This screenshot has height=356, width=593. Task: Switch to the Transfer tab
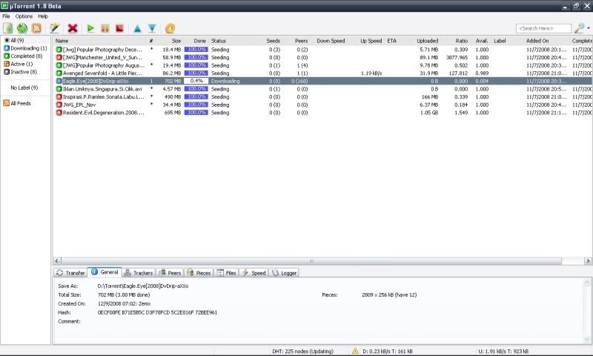[x=70, y=273]
